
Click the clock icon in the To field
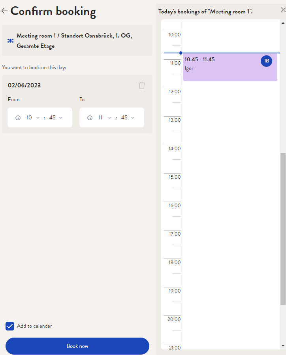pyautogui.click(x=90, y=118)
